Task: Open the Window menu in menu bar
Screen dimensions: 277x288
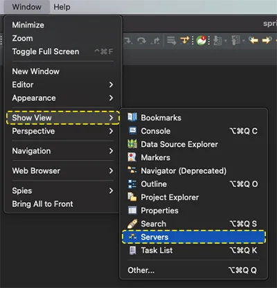Action: pos(27,7)
